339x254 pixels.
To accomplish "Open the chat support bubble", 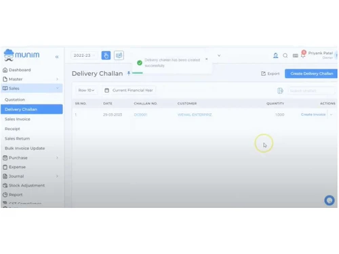I will 330,200.
